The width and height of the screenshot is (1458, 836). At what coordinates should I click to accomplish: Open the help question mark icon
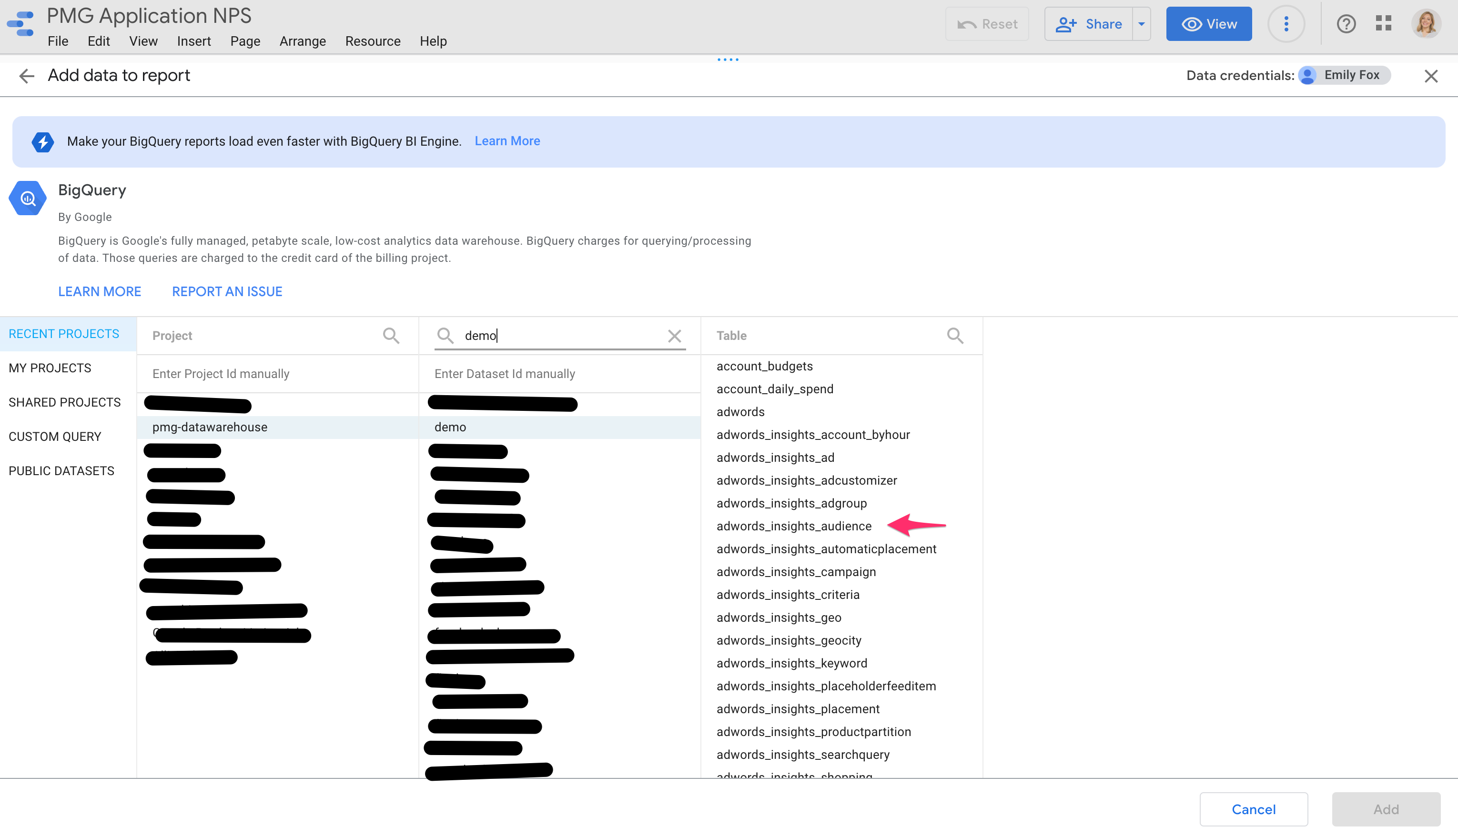(1346, 23)
